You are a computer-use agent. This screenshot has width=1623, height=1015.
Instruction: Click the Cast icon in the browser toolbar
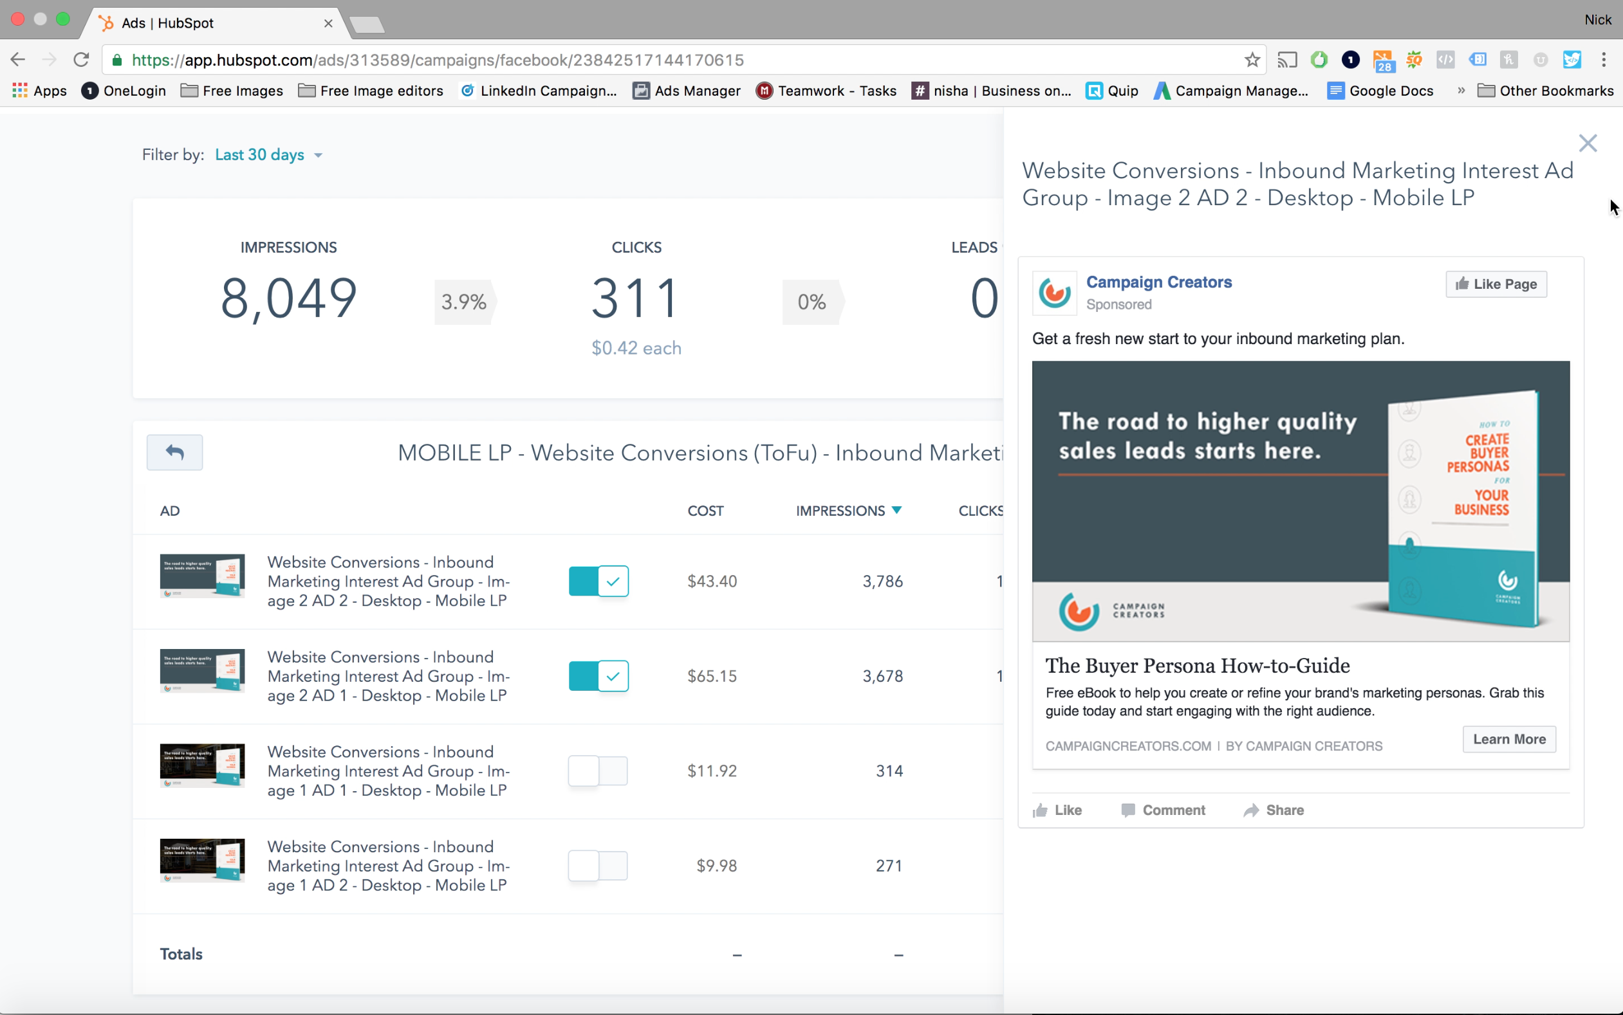tap(1287, 60)
